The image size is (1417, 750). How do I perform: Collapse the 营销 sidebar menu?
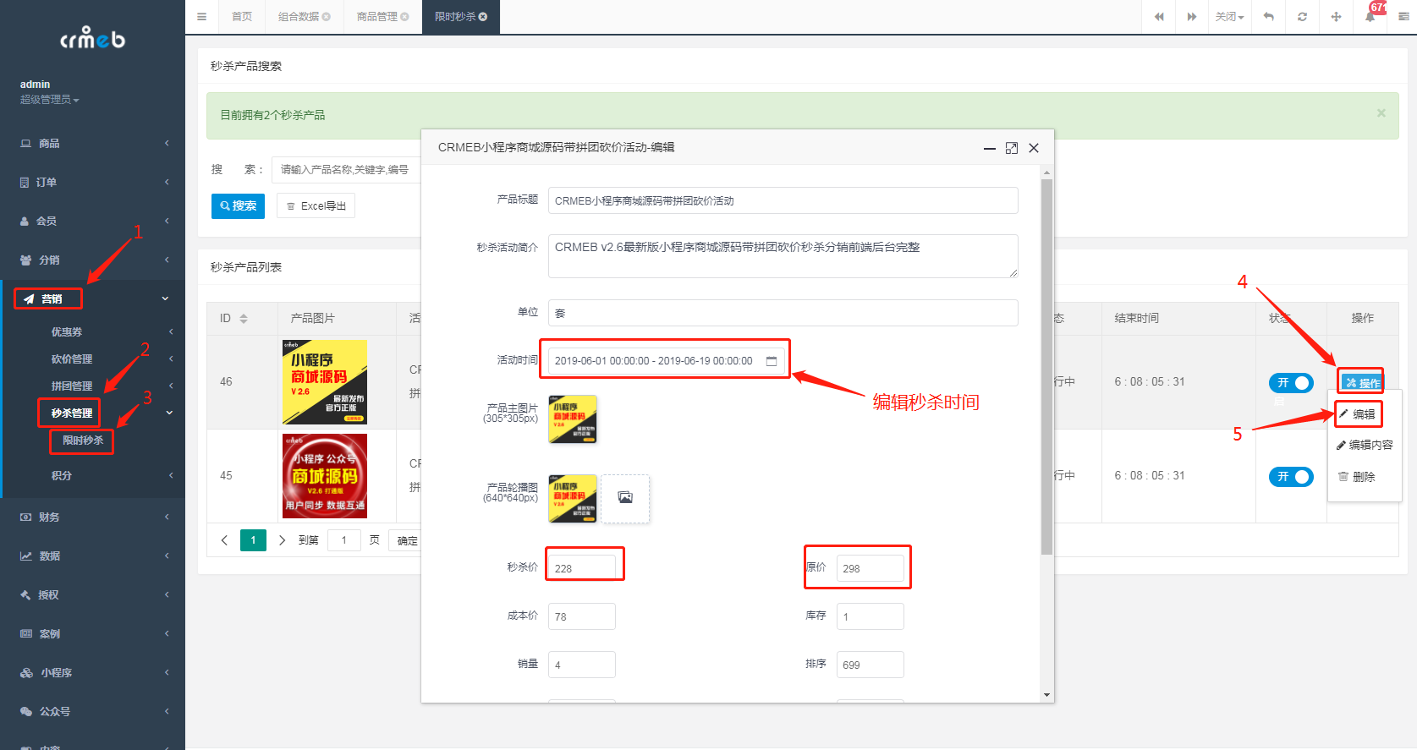coord(92,298)
